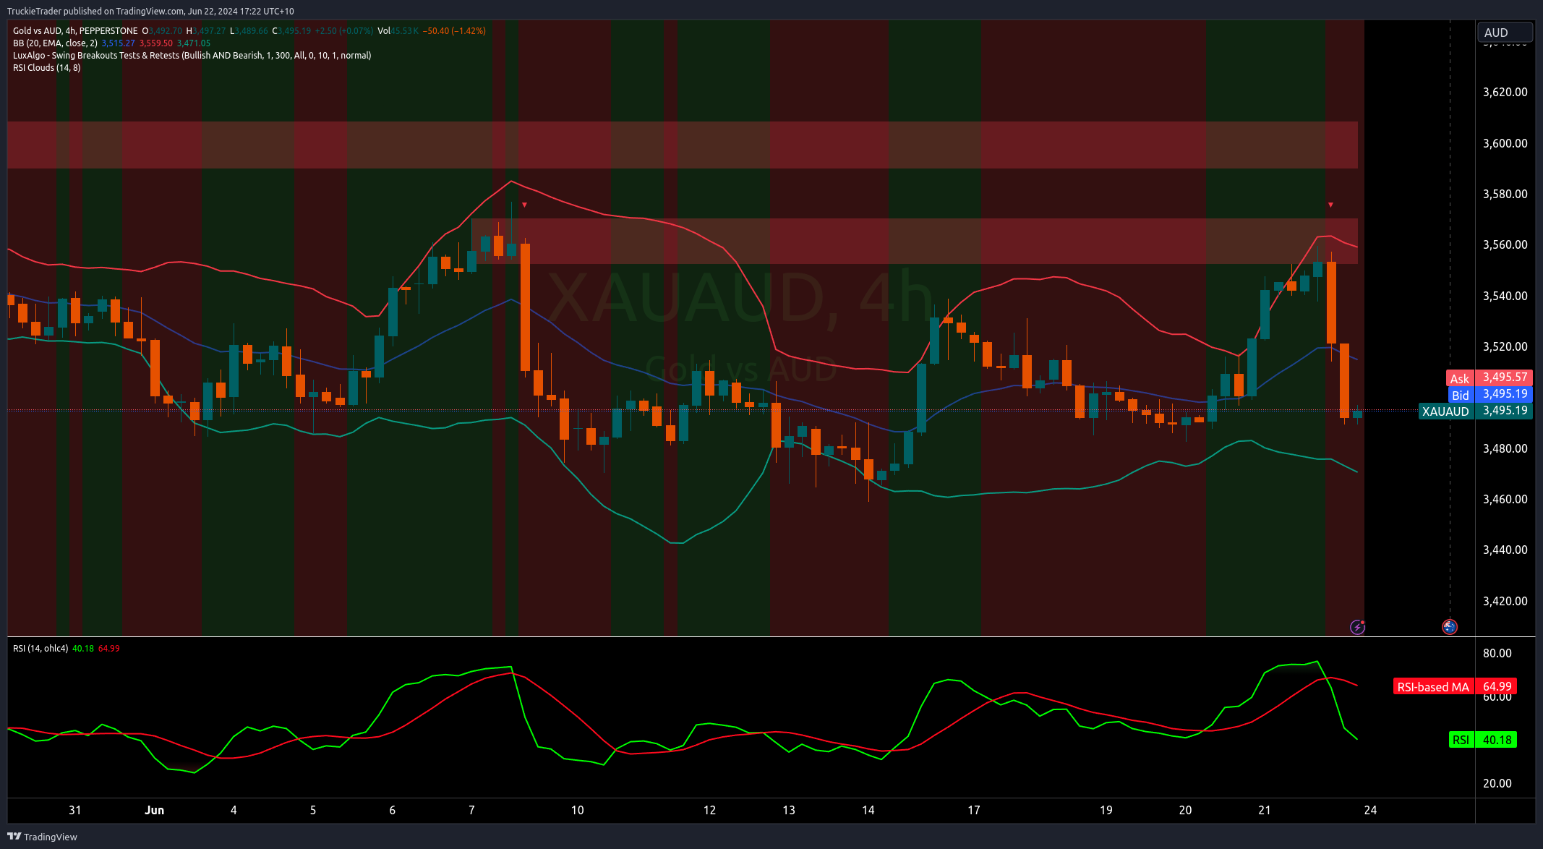Click the RSI-based MA value label 64.99
The height and width of the screenshot is (849, 1543).
point(1454,686)
